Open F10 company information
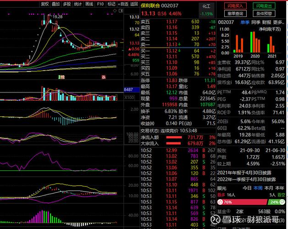This screenshot has width=288, height=229. tap(100, 4)
